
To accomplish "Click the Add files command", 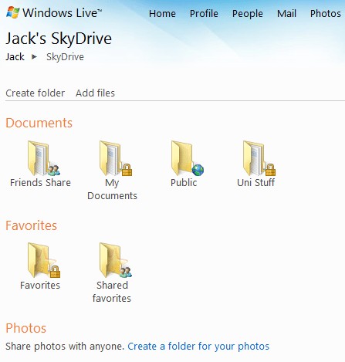I will coord(95,93).
